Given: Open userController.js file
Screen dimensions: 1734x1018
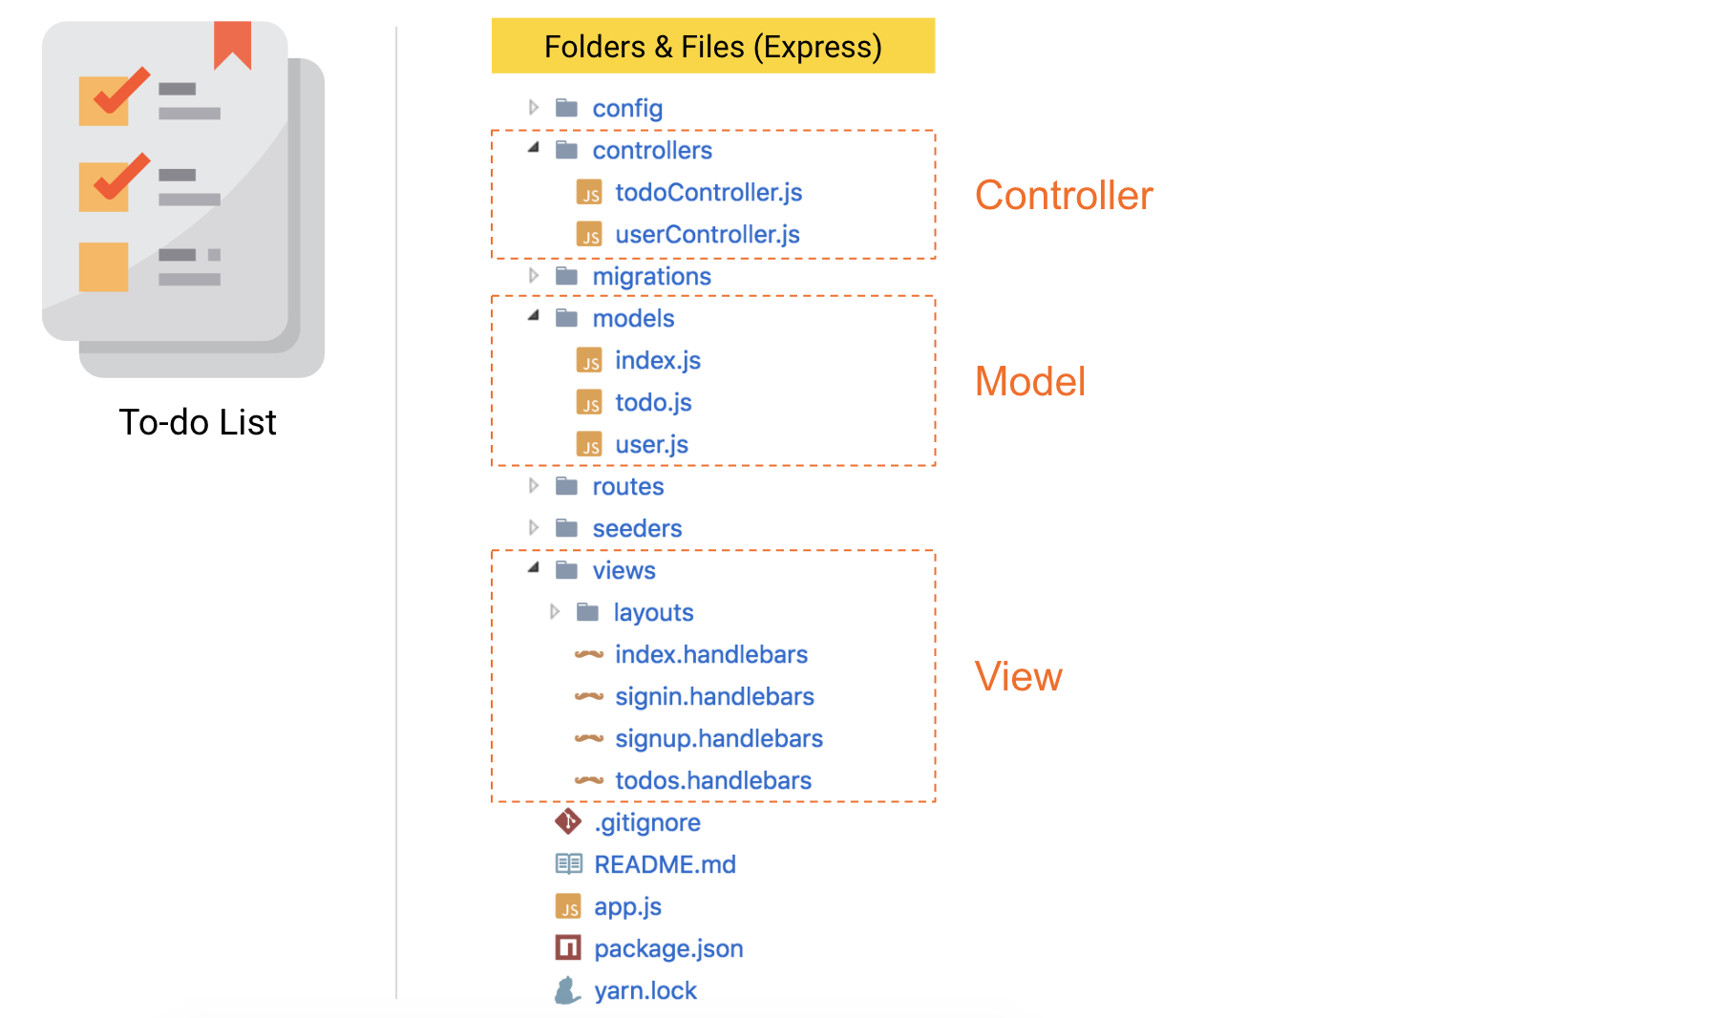Looking at the screenshot, I should coord(708,235).
